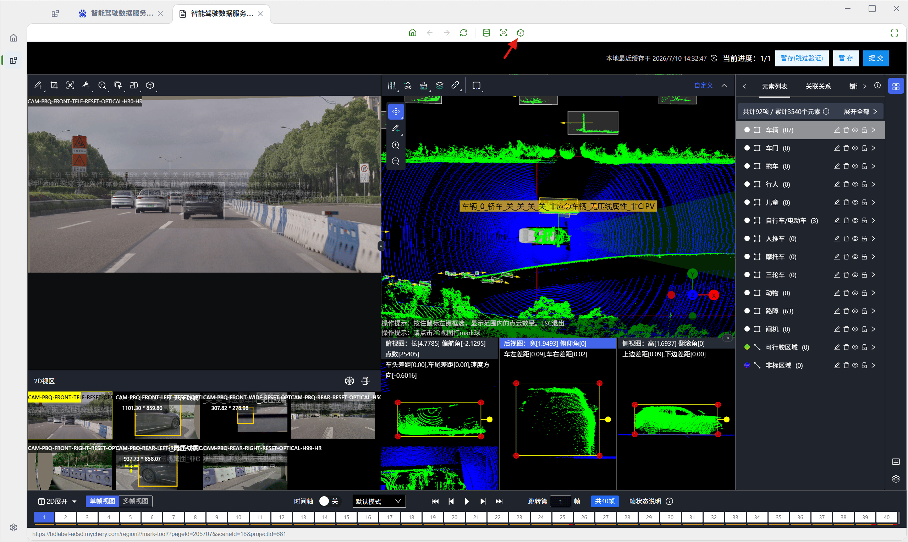Toggle visibility of 路障 category
The image size is (908, 542).
pos(855,311)
